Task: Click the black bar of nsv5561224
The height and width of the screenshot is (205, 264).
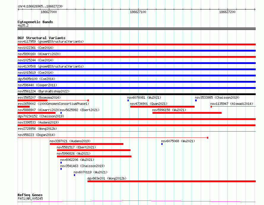Action: click(x=136, y=94)
